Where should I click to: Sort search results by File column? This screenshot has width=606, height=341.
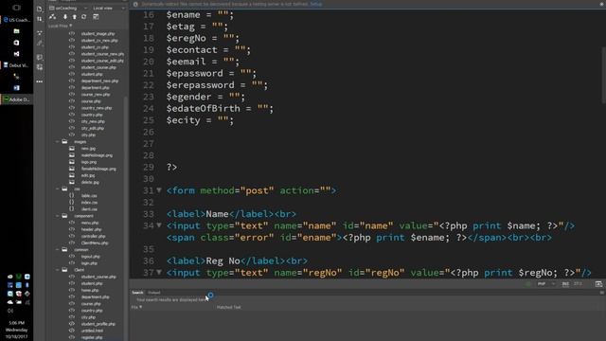tap(136, 307)
